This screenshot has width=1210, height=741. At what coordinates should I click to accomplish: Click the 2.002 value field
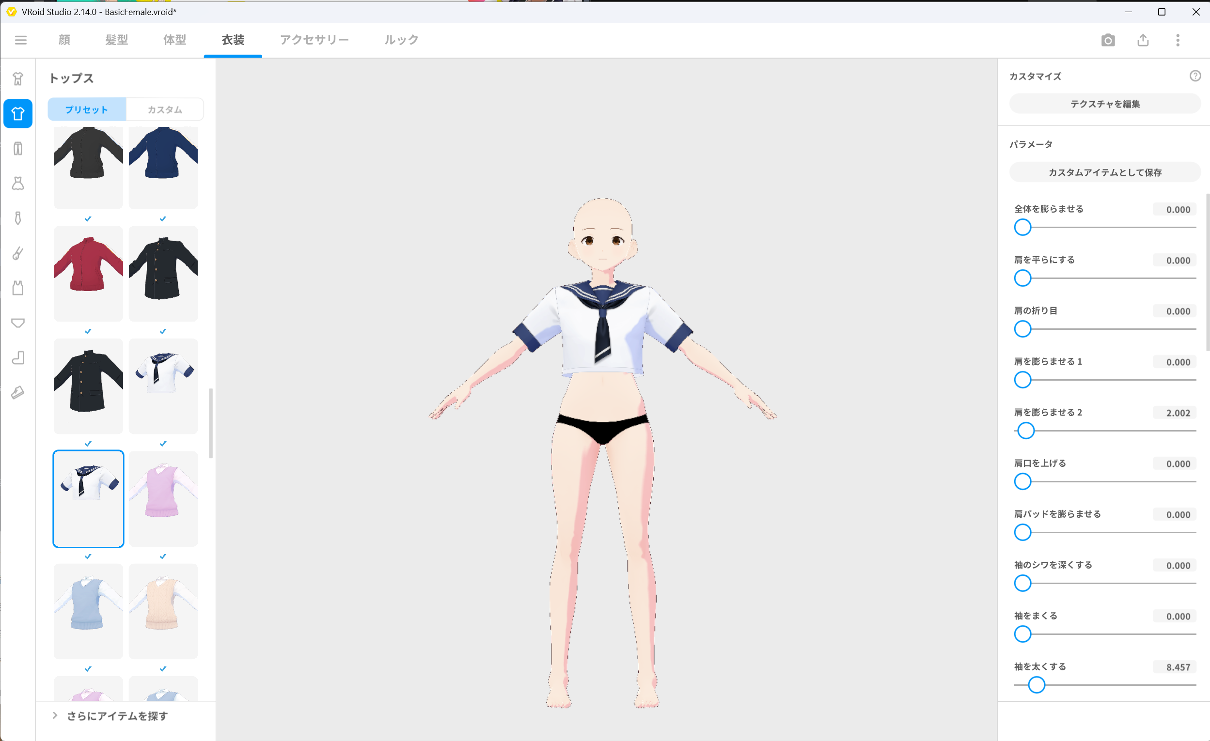click(1175, 413)
